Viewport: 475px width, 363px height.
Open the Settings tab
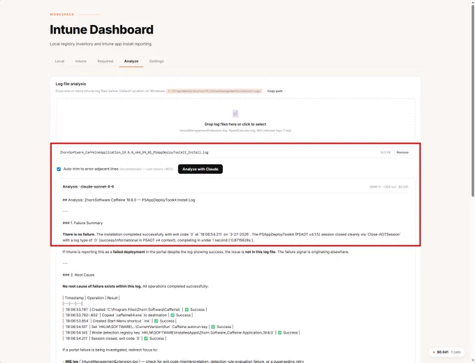pyautogui.click(x=156, y=61)
